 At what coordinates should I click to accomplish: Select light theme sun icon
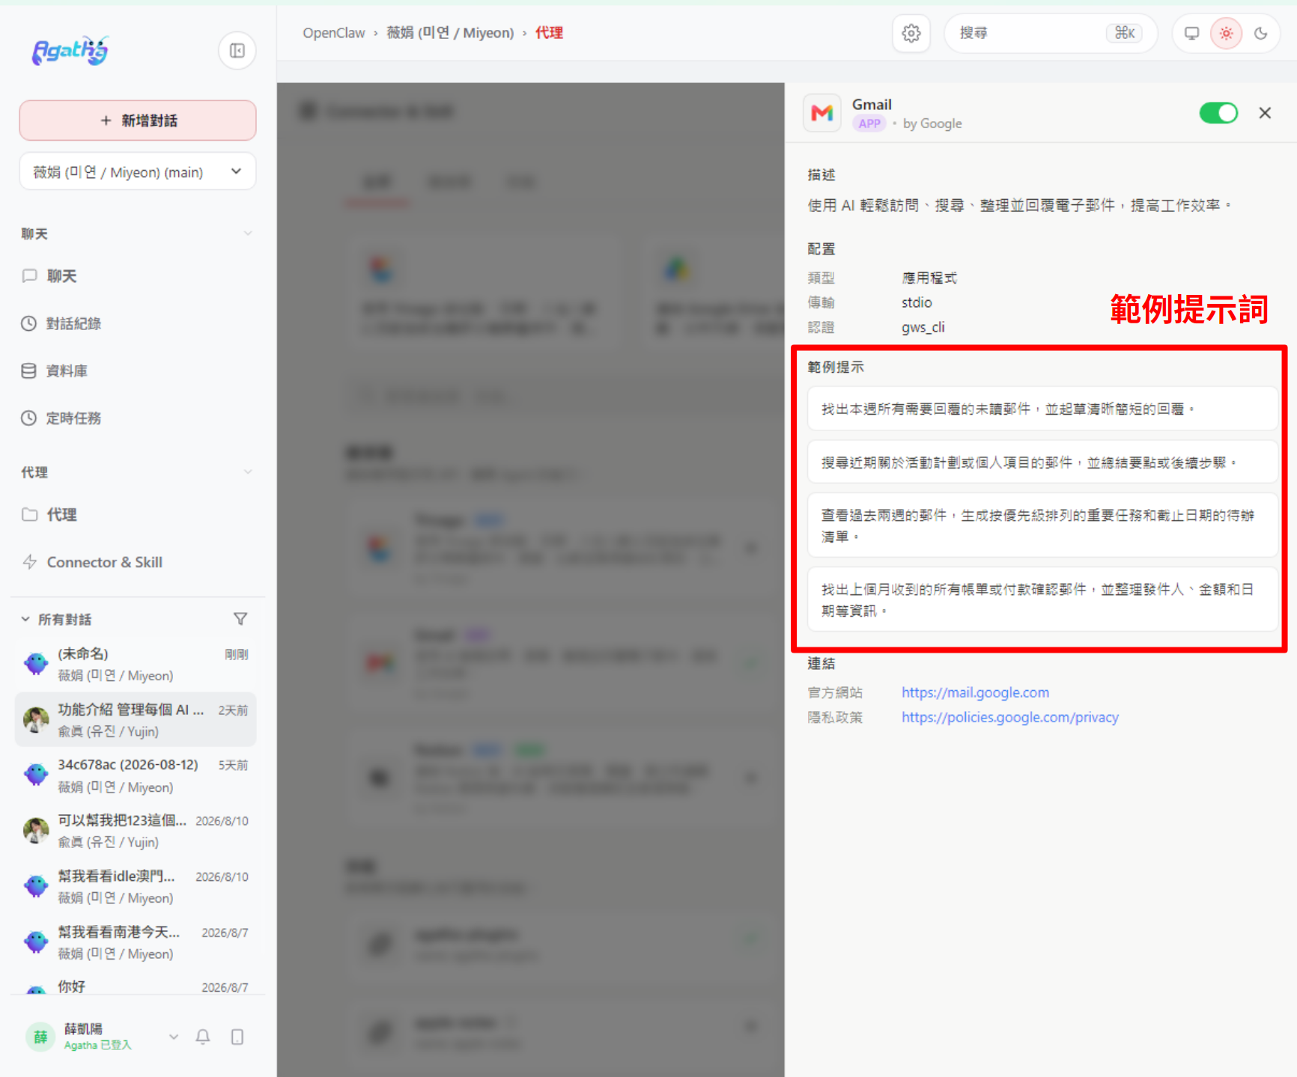(x=1226, y=33)
